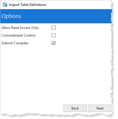Click the Commitment Control label text
The height and width of the screenshot is (119, 118).
(18, 35)
